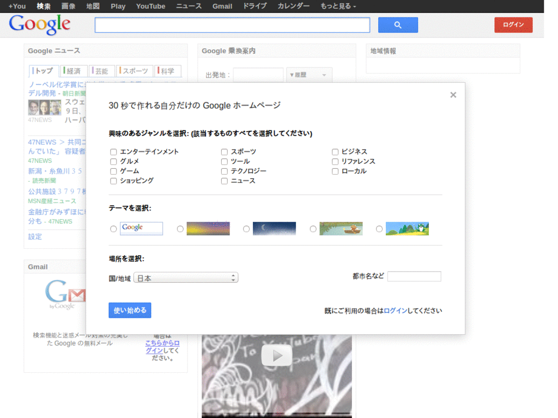
Task: Check the ツール checkbox
Action: [x=224, y=161]
